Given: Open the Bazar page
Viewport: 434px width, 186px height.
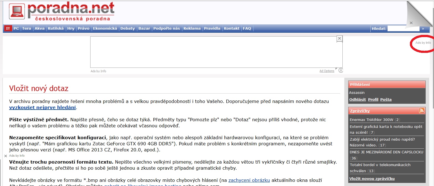Looking at the screenshot, I should [x=144, y=28].
